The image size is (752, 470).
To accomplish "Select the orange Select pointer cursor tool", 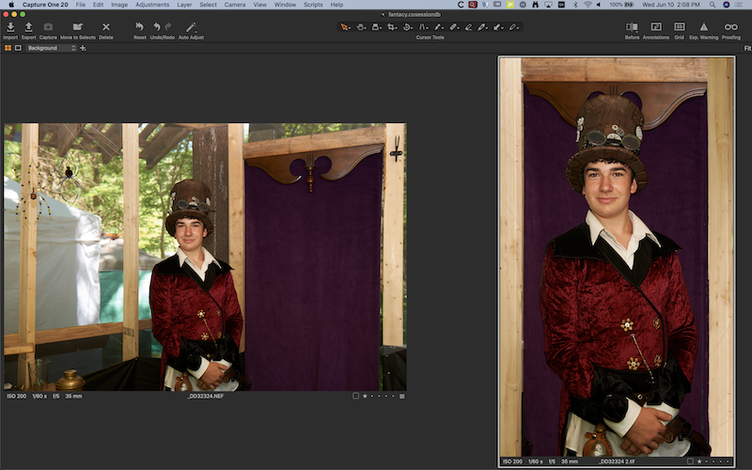I will point(344,27).
